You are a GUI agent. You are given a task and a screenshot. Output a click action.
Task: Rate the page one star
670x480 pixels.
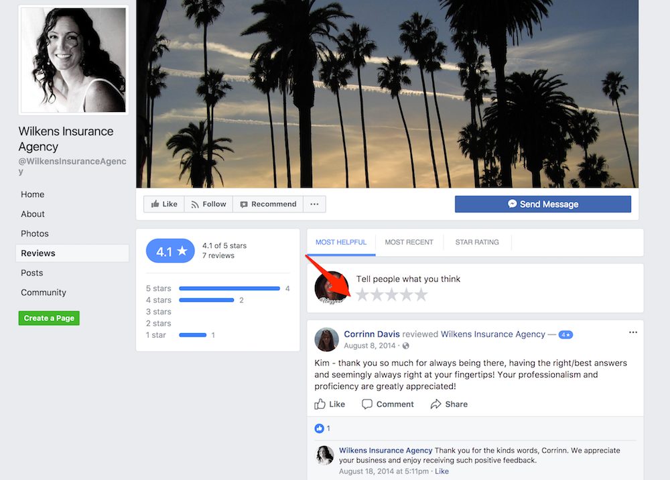pos(362,294)
